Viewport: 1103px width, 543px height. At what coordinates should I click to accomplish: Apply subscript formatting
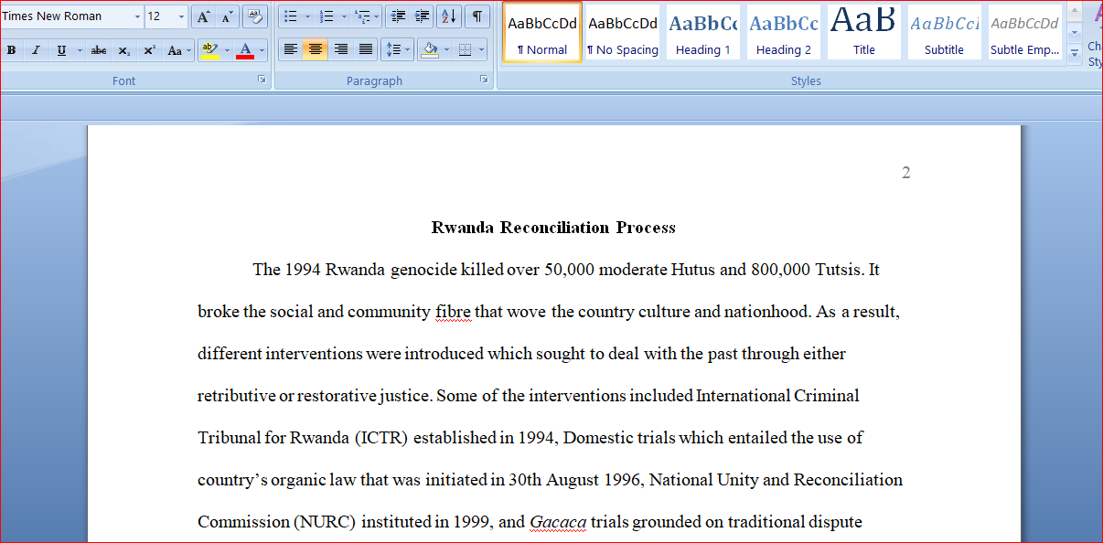[123, 50]
